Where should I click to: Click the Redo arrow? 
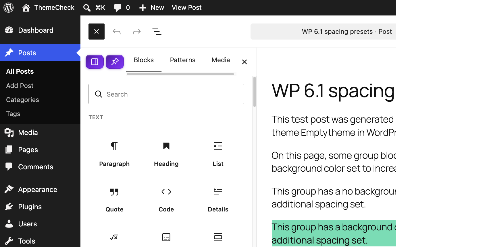[x=137, y=32]
